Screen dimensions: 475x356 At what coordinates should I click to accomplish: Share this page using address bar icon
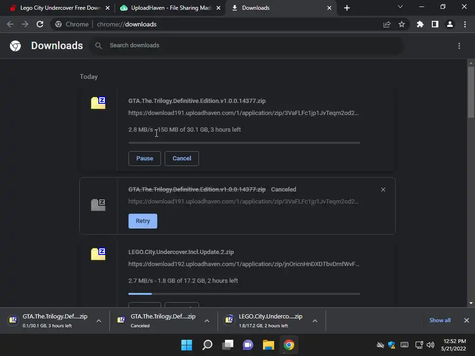click(x=387, y=24)
